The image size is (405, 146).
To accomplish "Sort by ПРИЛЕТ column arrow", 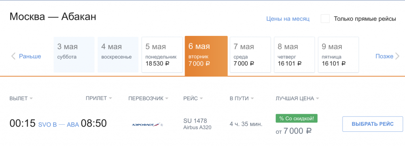I will (x=110, y=99).
